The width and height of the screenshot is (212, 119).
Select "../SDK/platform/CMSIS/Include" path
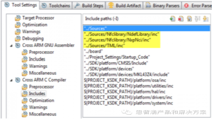click(116, 63)
